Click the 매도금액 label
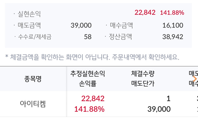This screenshot has width=198, height=133. click(x=29, y=25)
